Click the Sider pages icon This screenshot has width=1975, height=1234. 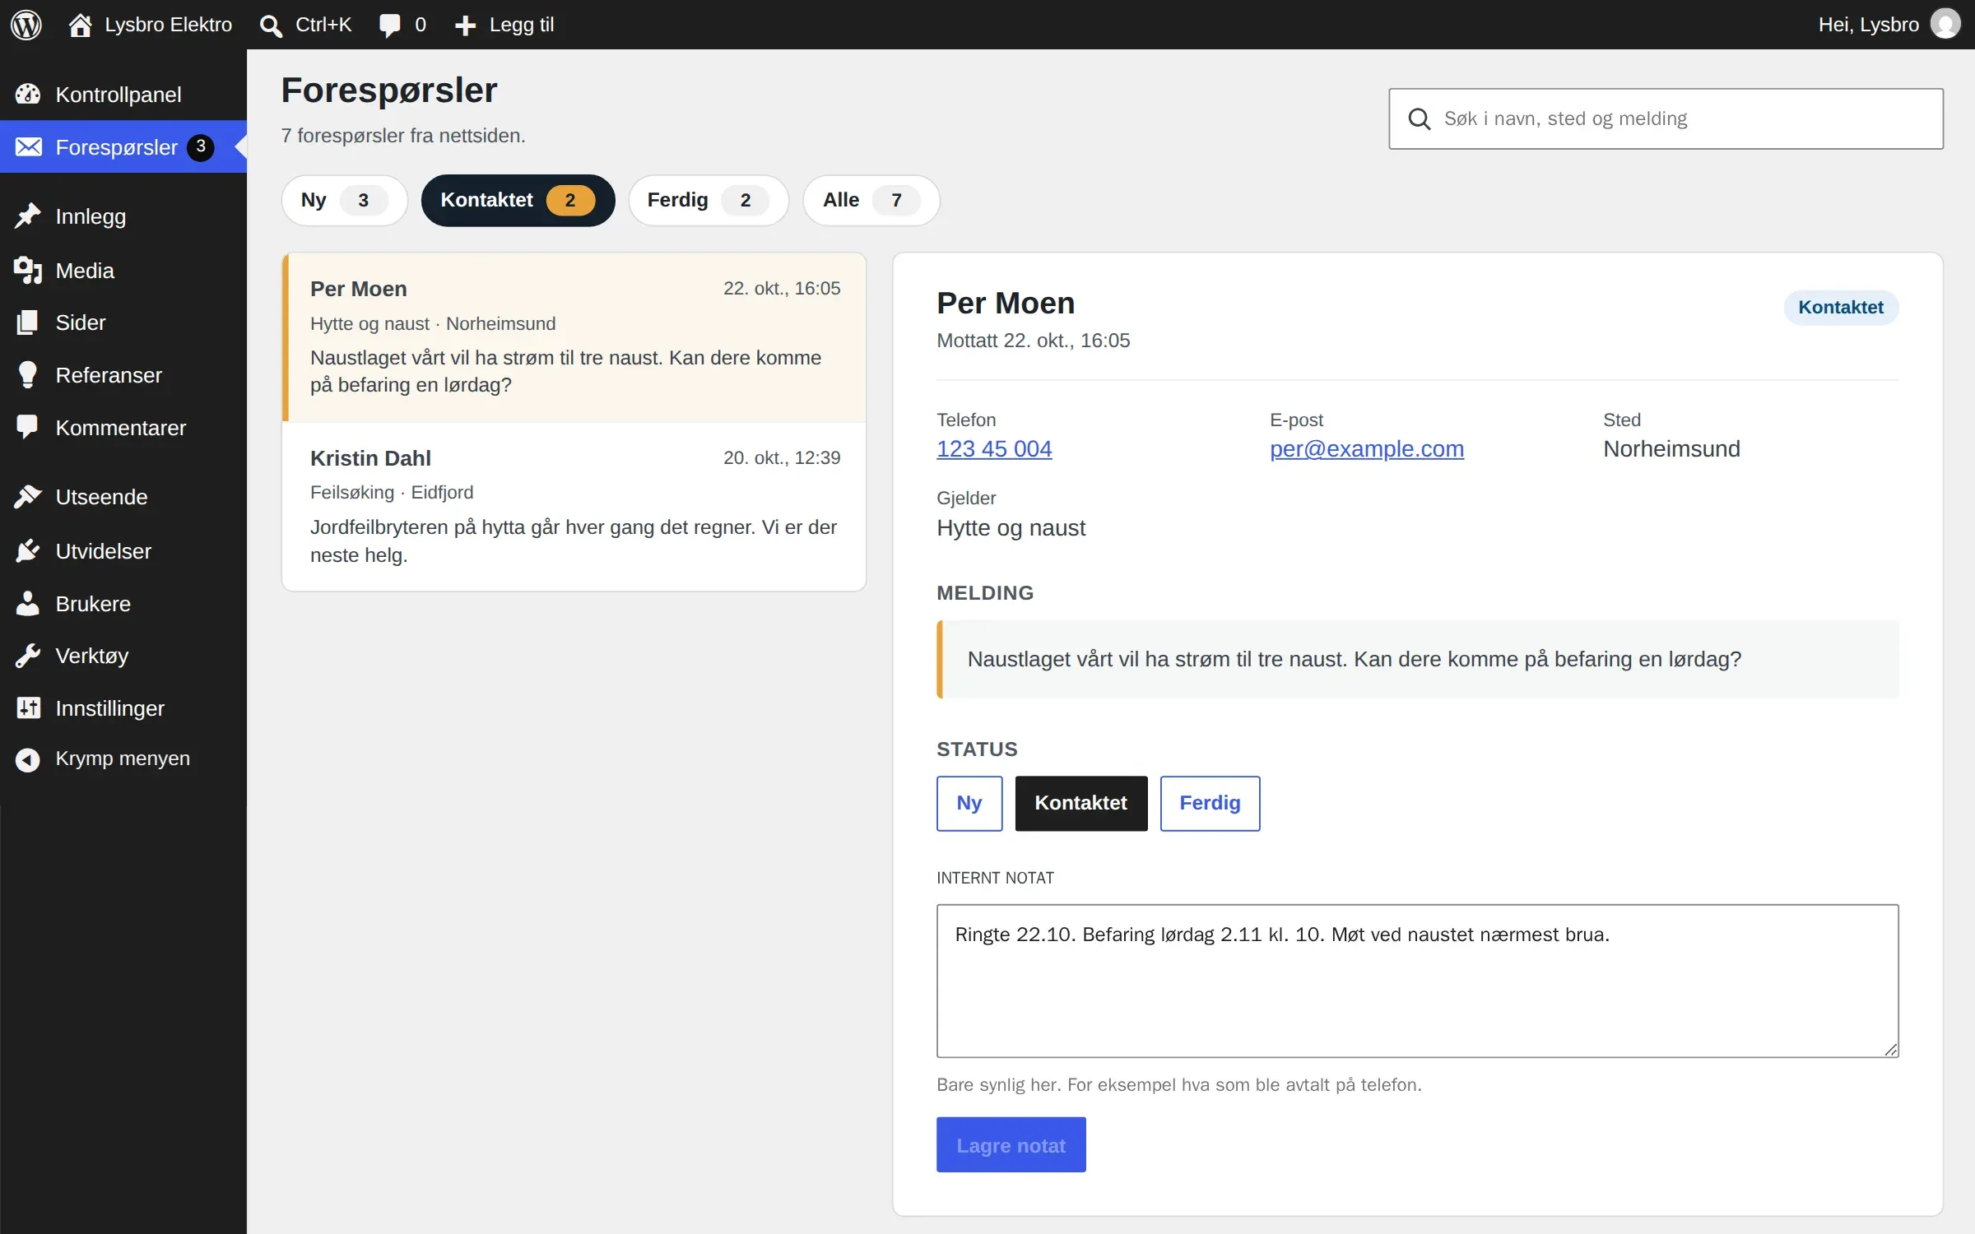[x=28, y=322]
